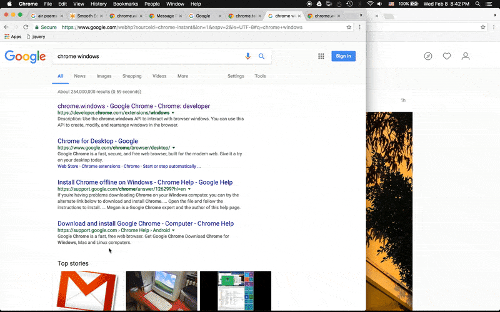Open the More search options

(x=182, y=76)
